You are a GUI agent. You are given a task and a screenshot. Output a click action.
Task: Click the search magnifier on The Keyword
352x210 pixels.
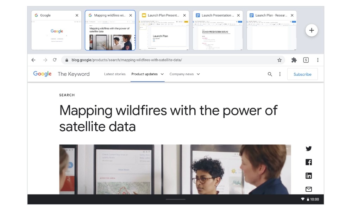(270, 74)
